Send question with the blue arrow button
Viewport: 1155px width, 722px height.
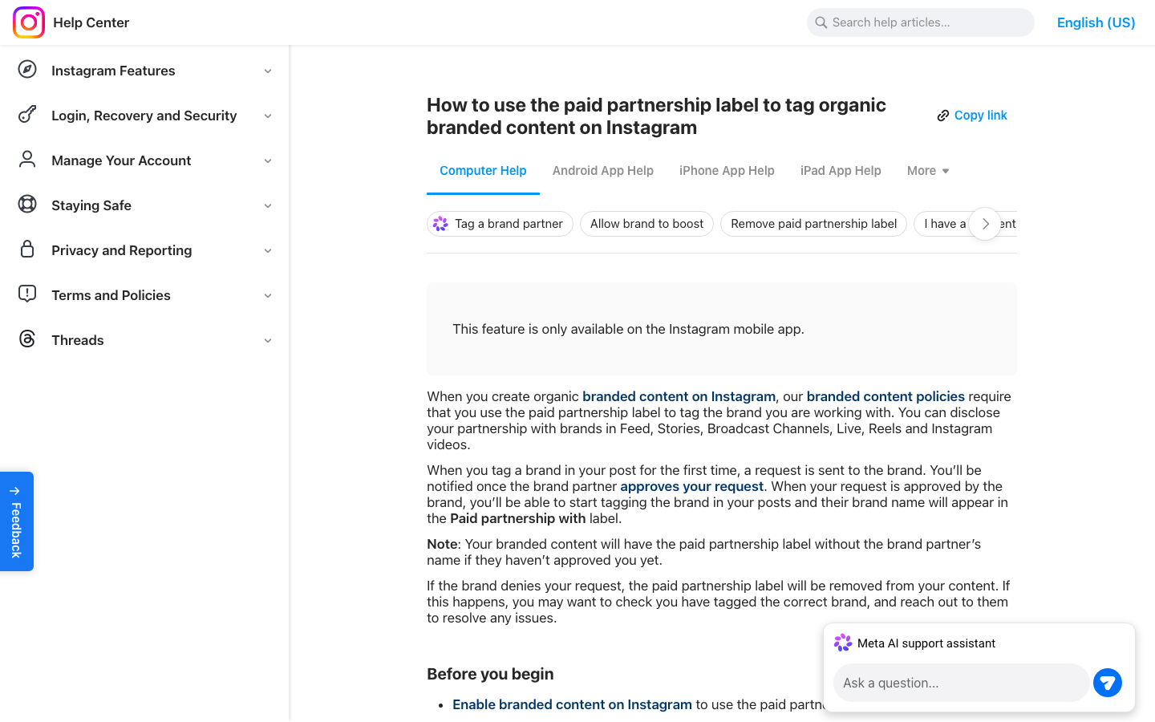click(x=1108, y=683)
